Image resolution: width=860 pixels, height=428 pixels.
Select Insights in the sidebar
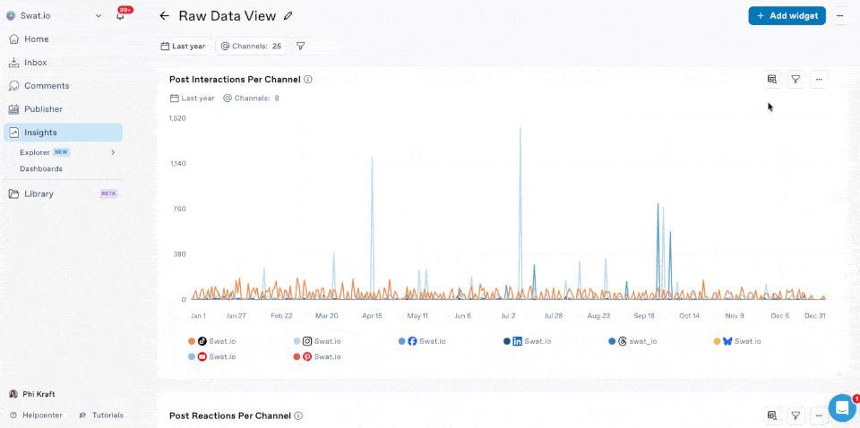click(63, 133)
